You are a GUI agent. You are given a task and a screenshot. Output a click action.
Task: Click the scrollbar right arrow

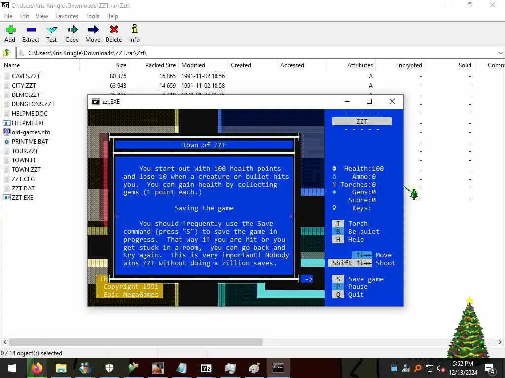click(500, 342)
